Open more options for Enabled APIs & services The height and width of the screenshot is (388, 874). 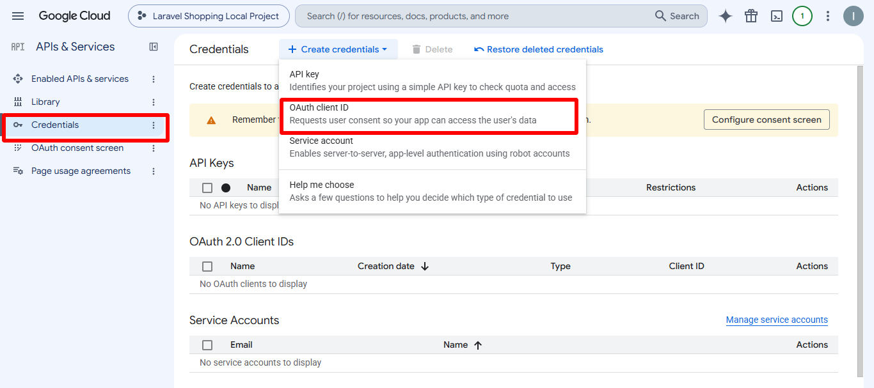click(x=154, y=79)
